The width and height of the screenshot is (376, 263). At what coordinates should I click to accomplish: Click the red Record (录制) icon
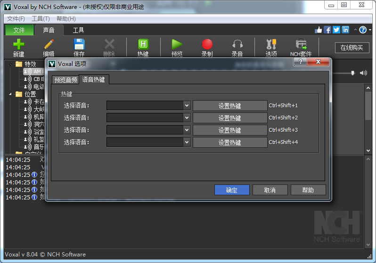coord(207,45)
